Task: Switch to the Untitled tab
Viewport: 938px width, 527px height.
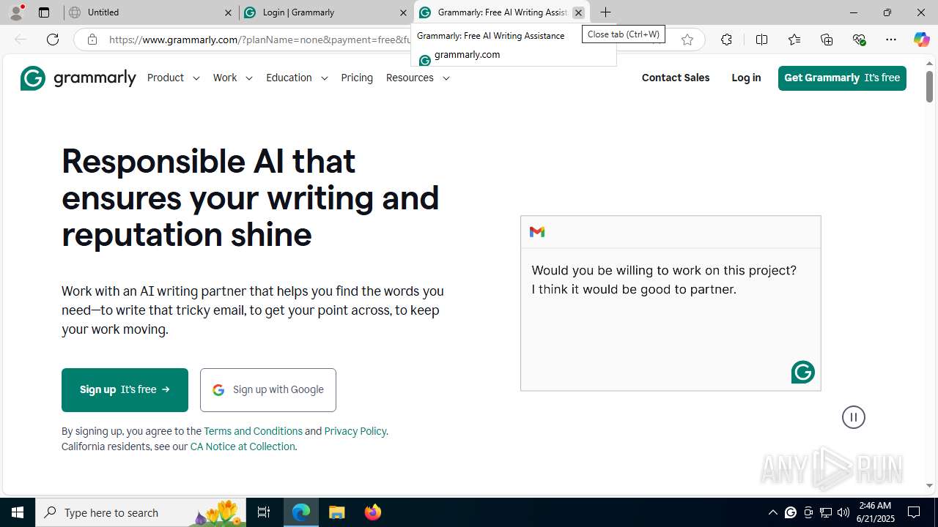Action: (x=150, y=12)
